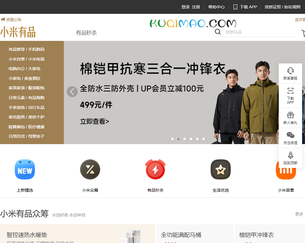
Task: Select third carousel dot
Action: tap(185, 139)
